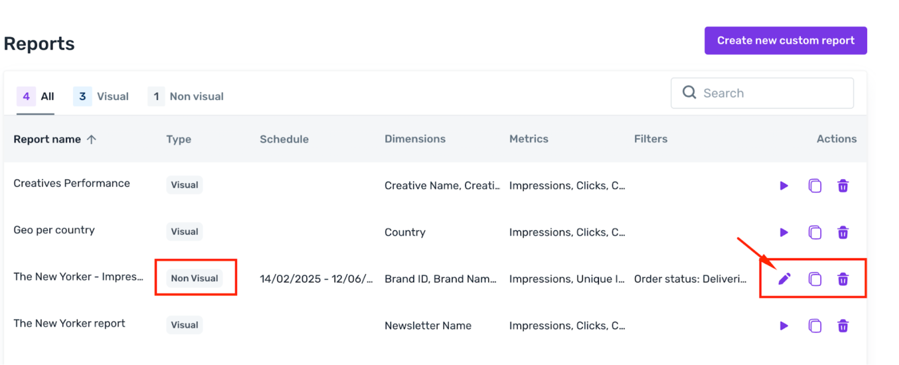
Task: Duplicate The New Yorker report
Action: (x=815, y=326)
